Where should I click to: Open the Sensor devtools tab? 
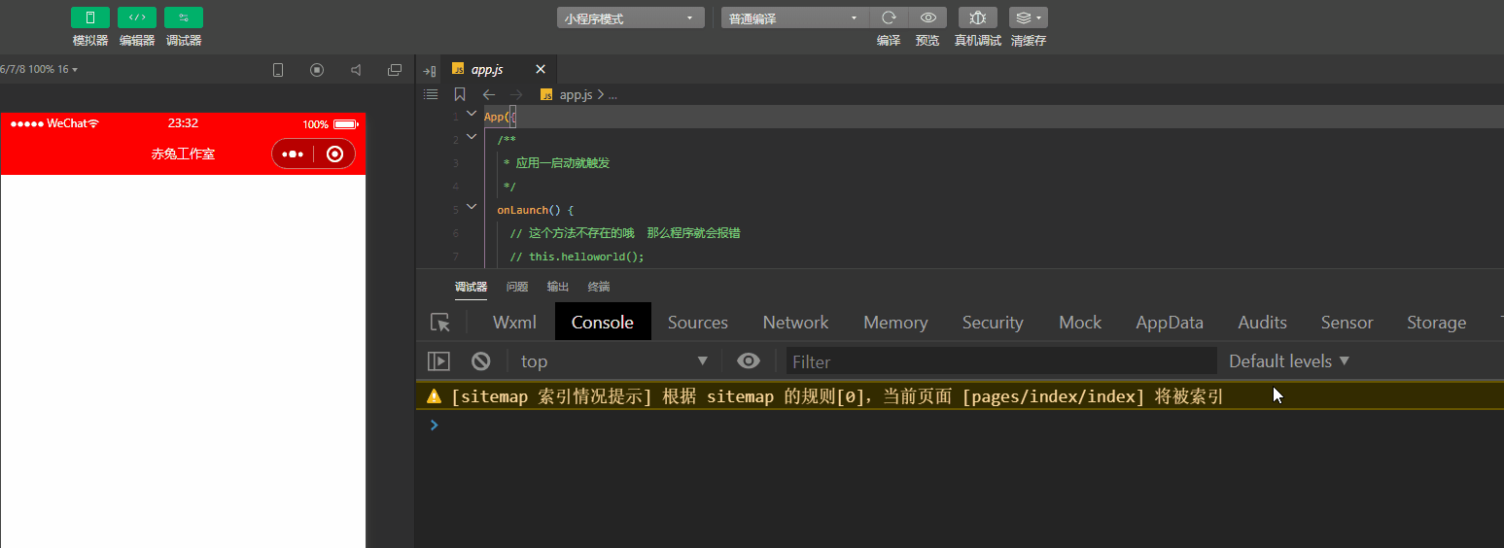pyautogui.click(x=1347, y=323)
